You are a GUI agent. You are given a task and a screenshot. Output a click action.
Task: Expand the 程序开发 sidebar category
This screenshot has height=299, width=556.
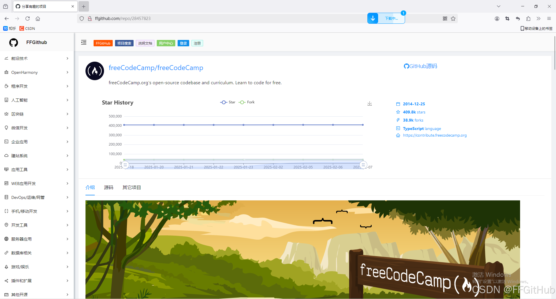coord(37,86)
